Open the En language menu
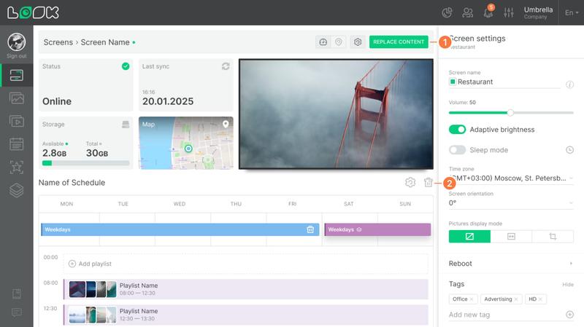Screen dimensions: 584x327 [x=572, y=12]
